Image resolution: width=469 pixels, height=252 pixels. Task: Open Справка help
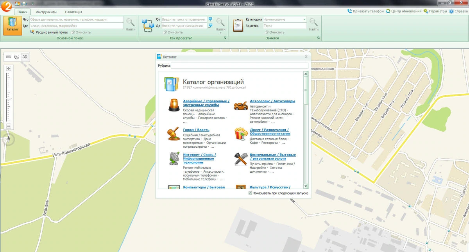click(x=458, y=11)
